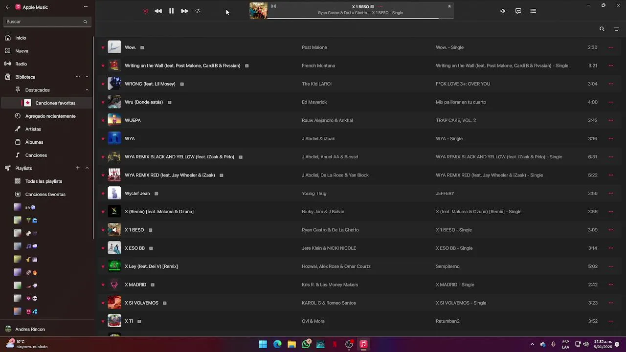Viewport: 626px width, 352px height.
Task: Open WhatsApp from the taskbar
Action: click(x=306, y=344)
